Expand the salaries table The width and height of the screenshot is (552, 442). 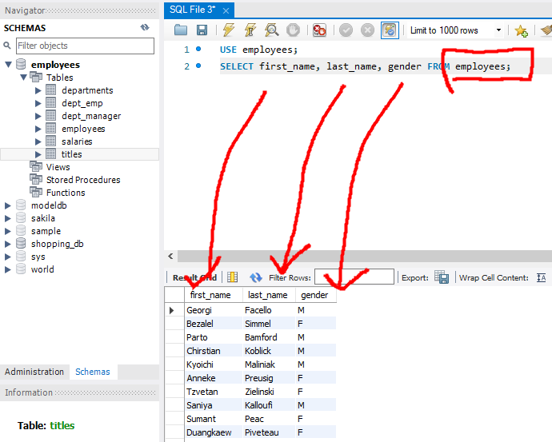(38, 141)
